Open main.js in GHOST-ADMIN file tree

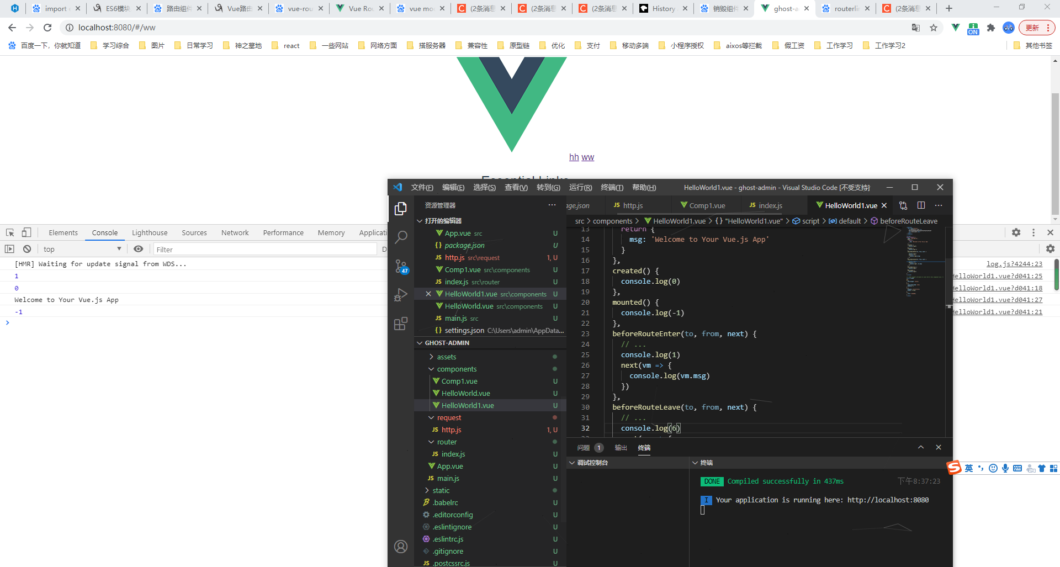pyautogui.click(x=448, y=479)
